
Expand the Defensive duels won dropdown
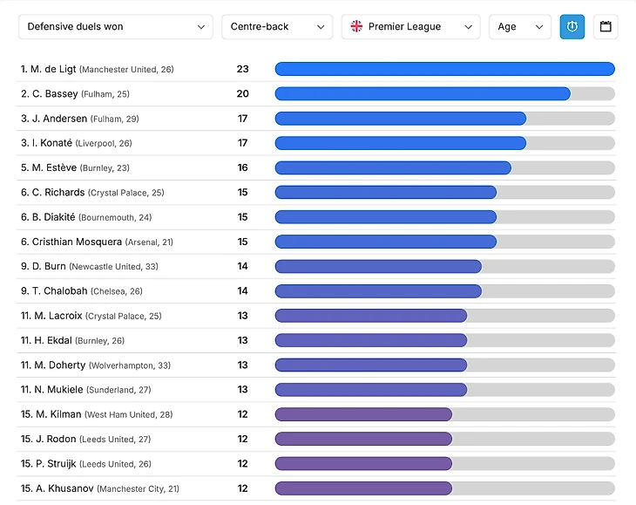click(115, 27)
